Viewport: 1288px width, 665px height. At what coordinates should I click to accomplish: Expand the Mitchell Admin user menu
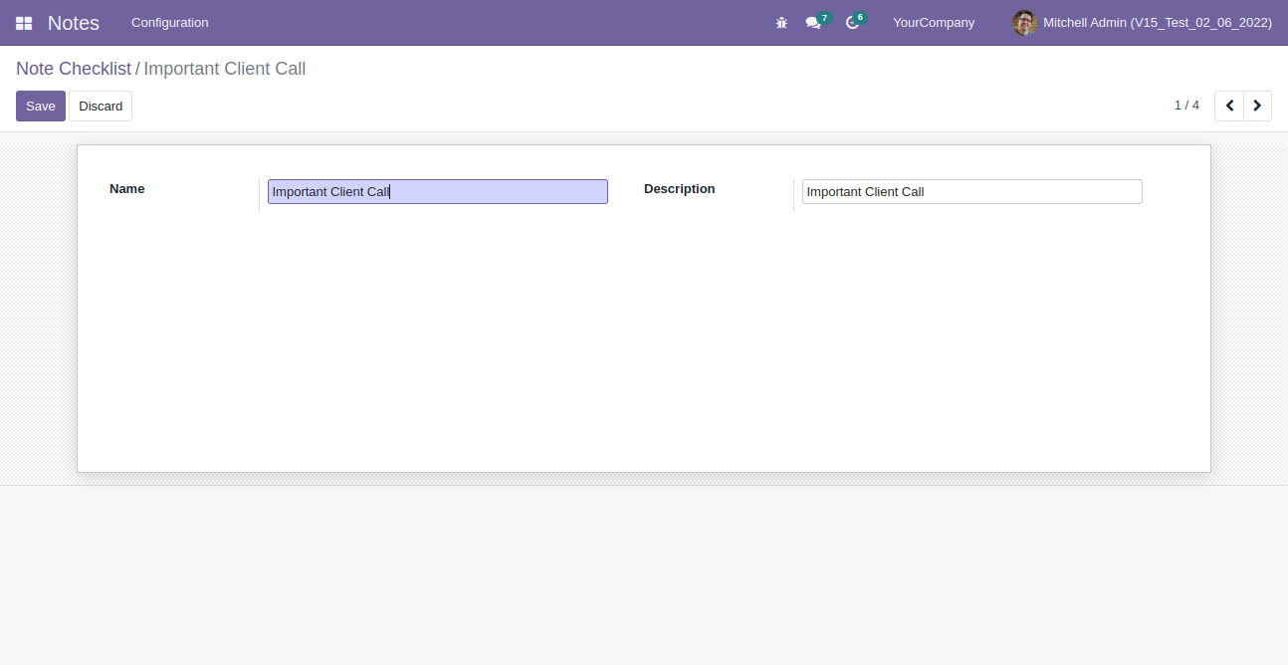[x=1157, y=23]
